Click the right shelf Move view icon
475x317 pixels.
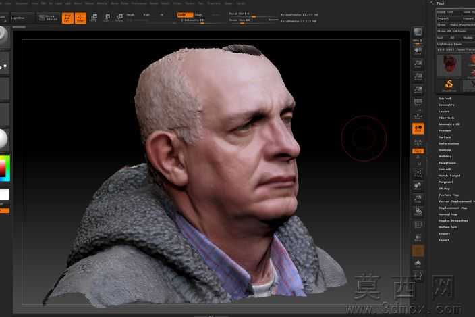418,186
